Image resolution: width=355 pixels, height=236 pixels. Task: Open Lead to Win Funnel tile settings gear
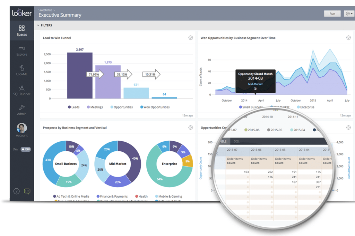(191, 38)
